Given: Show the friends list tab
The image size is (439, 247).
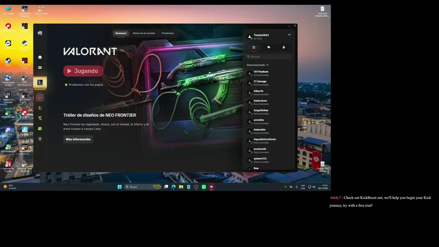Looking at the screenshot, I should pyautogui.click(x=254, y=47).
